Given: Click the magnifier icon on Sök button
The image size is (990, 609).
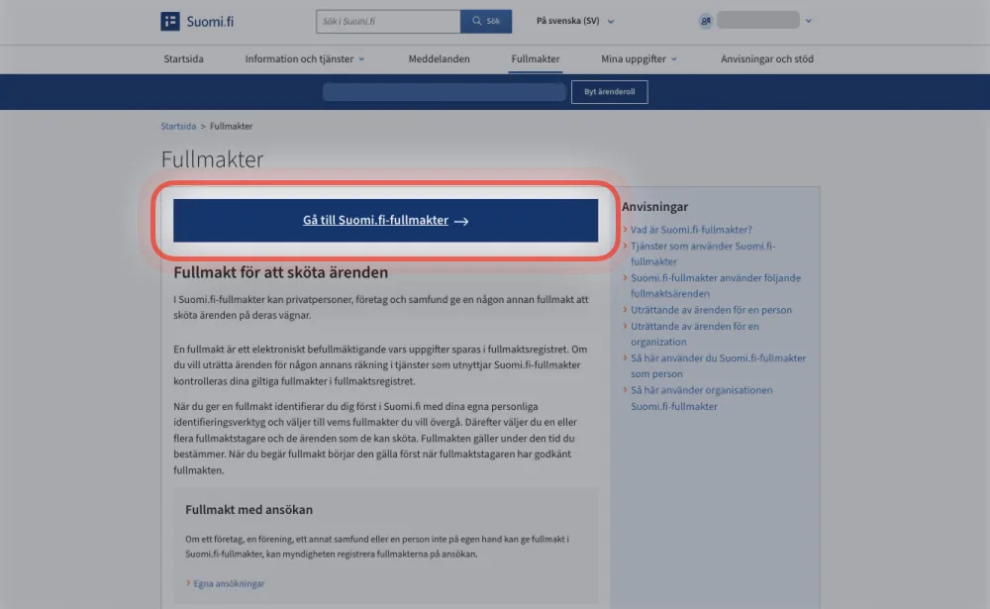Looking at the screenshot, I should (477, 21).
